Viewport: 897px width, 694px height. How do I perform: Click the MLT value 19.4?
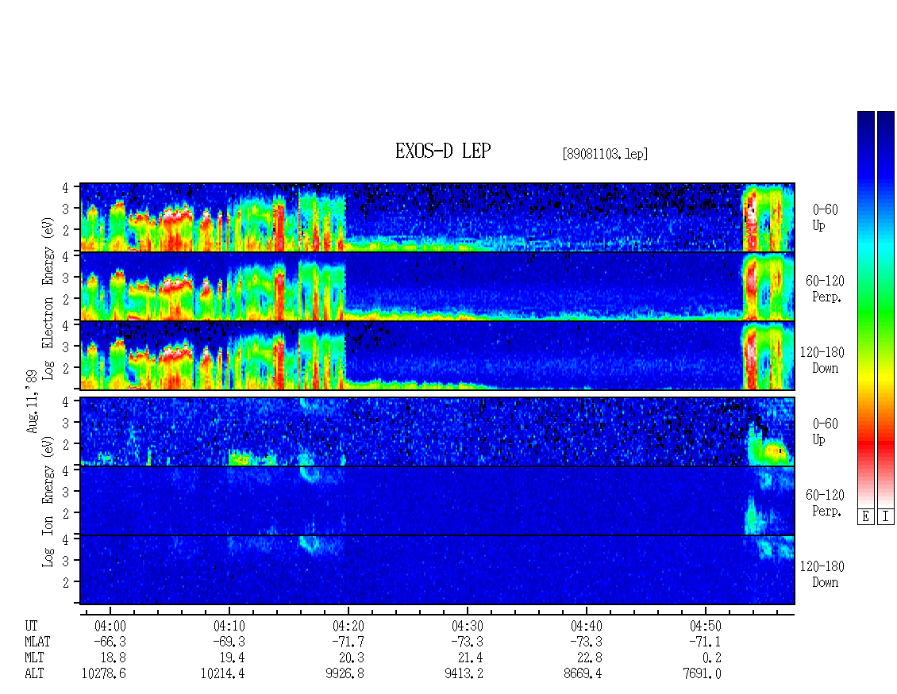tap(233, 658)
